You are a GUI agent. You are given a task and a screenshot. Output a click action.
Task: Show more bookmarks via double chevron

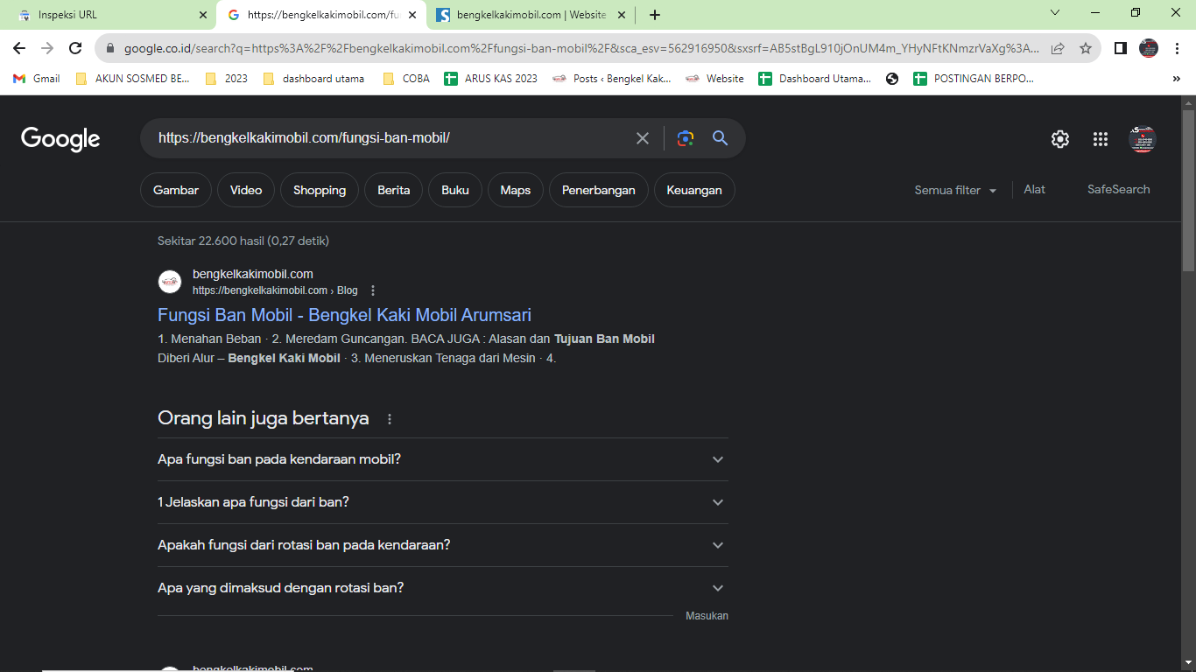1176,79
